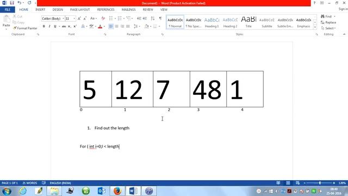Click the Strikethrough abc icon

64,27
